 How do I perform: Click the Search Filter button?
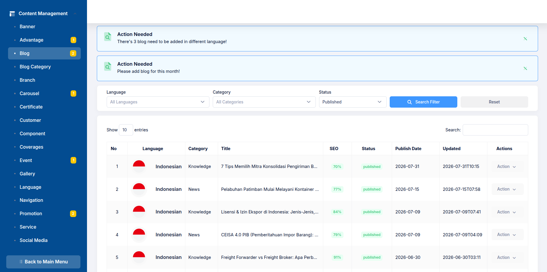coord(423,102)
